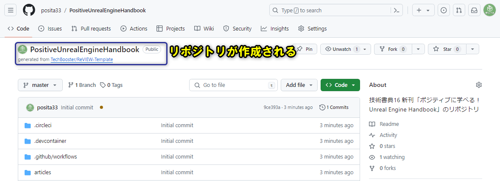Open the Add file dropdown
Viewport: 500px width, 181px height.
299,85
